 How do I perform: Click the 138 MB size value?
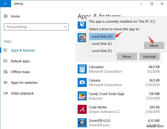pyautogui.click(x=154, y=94)
